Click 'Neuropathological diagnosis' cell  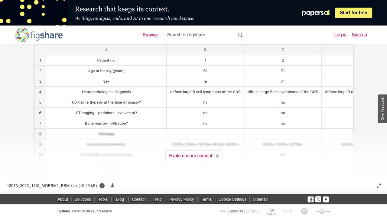pos(106,92)
